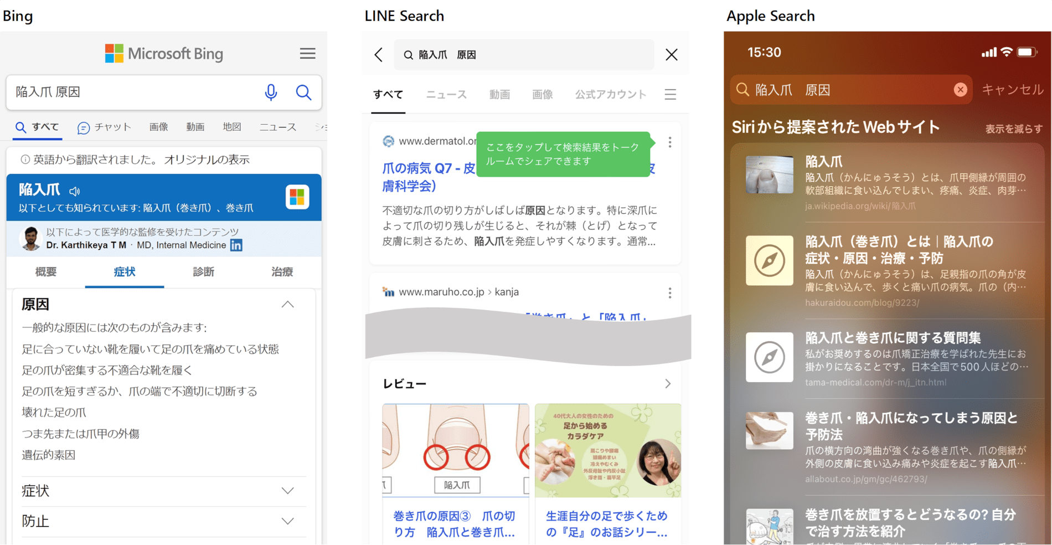The image size is (1052, 545).
Task: Open Dr. Karthikeya's LinkedIn icon
Action: 236,245
